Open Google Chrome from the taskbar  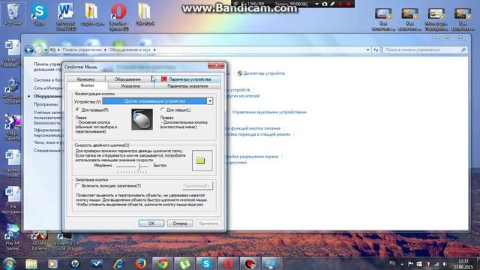(163, 263)
